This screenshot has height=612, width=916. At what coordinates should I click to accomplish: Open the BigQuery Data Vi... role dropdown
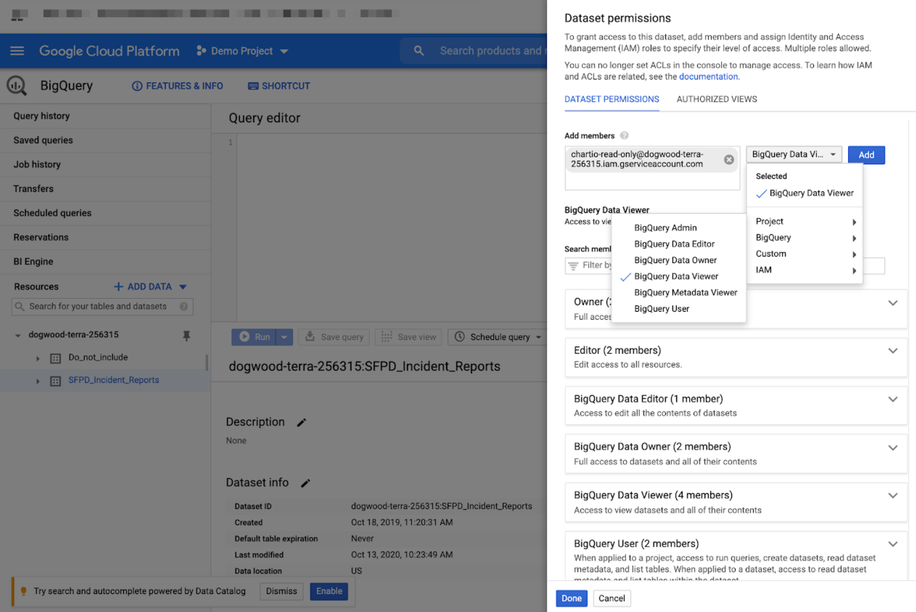point(794,154)
